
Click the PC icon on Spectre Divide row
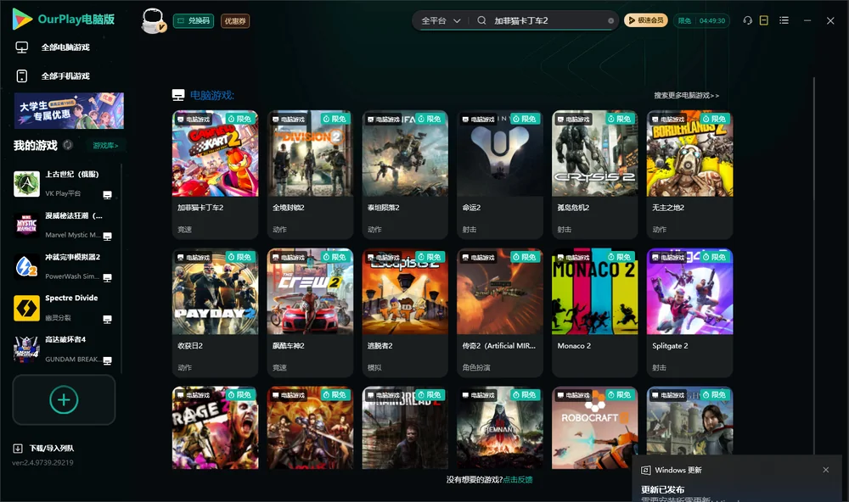pos(107,319)
